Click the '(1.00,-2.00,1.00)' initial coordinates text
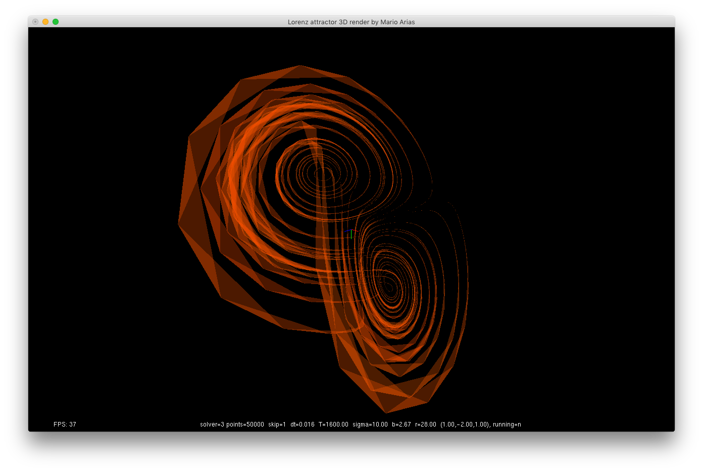The height and width of the screenshot is (472, 703). (465, 424)
